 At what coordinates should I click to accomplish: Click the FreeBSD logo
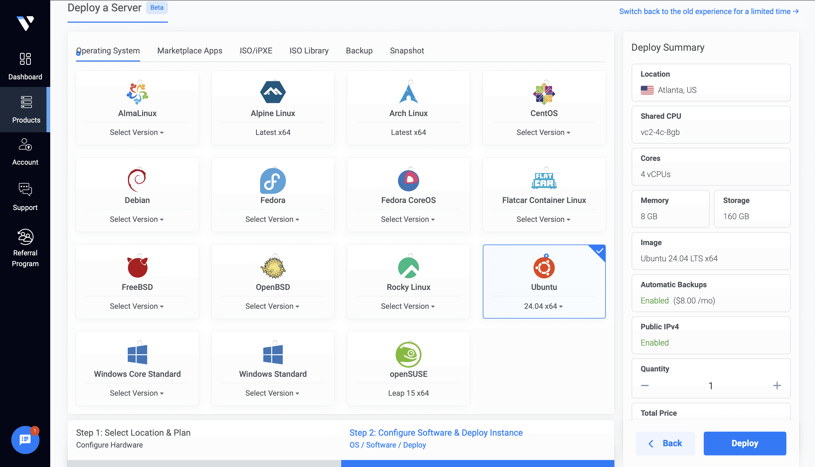137,267
